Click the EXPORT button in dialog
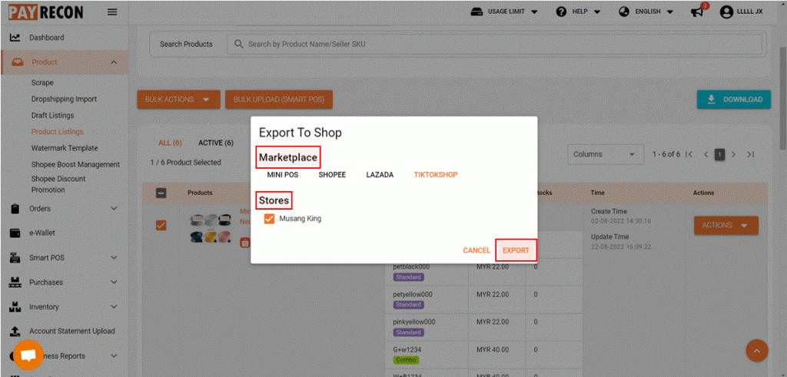The width and height of the screenshot is (787, 377). click(516, 250)
